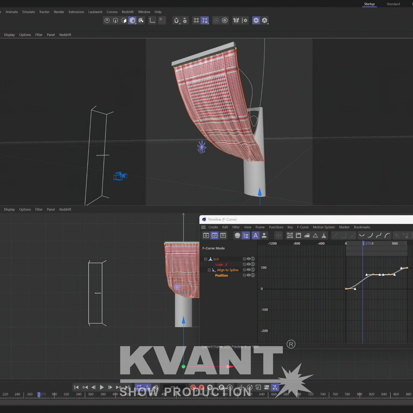Collapse the Belt tree node
413x413 pixels.
[205, 259]
